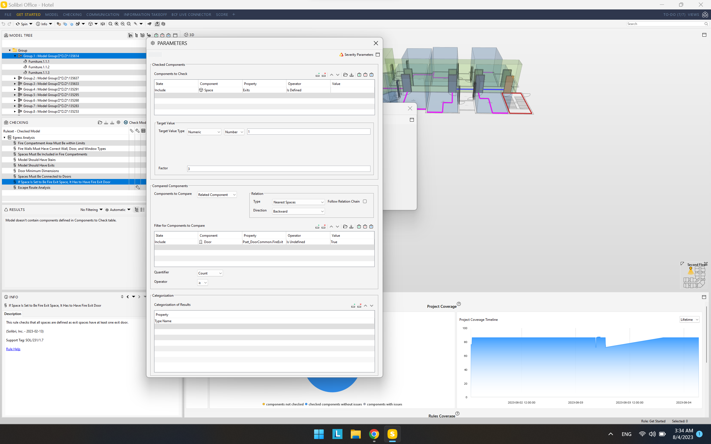Open ruleset folder icon in Checking panel
This screenshot has height=444, width=711.
point(100,122)
